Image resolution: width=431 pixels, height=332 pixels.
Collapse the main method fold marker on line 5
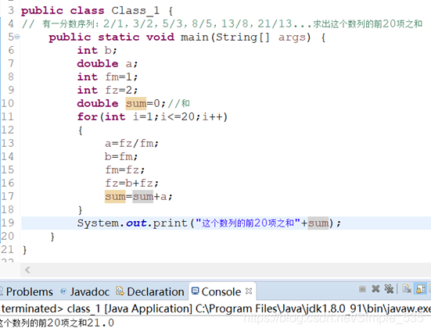[17, 37]
